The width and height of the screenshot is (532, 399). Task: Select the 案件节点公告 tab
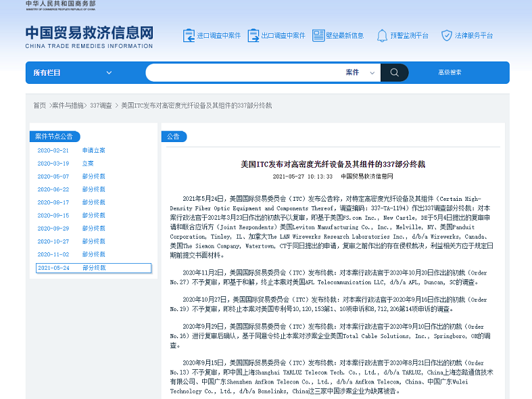click(55, 137)
